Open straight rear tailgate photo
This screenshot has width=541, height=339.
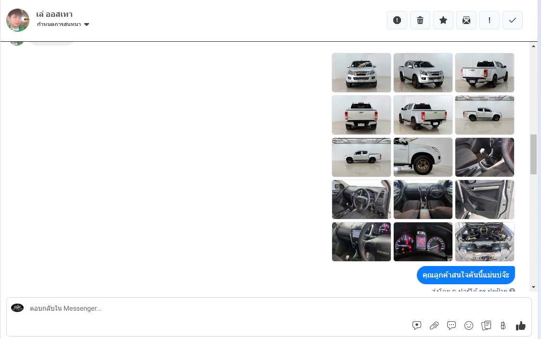tap(361, 115)
